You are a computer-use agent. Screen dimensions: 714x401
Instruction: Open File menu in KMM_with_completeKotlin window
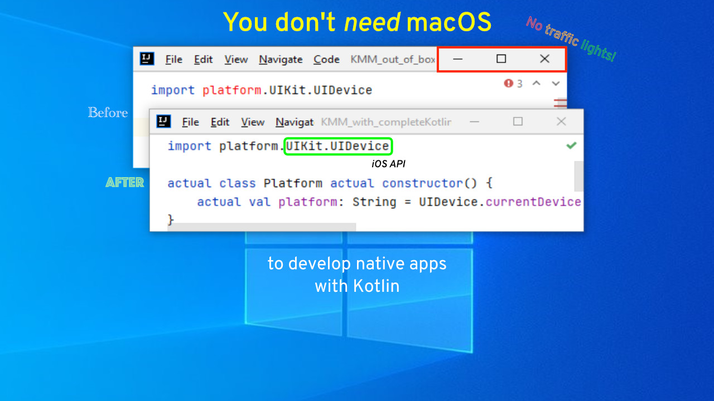click(190, 122)
